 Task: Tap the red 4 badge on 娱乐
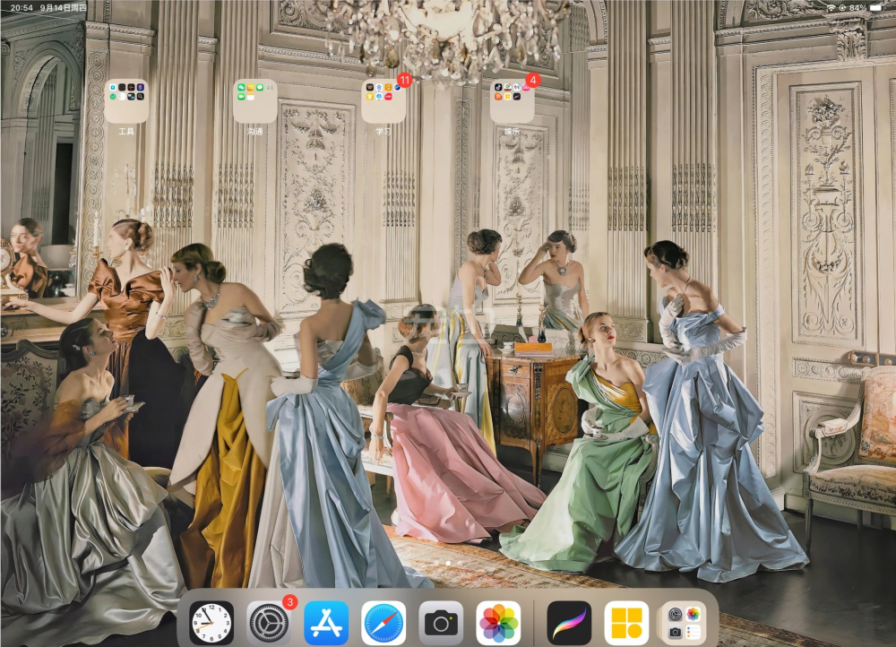click(533, 80)
